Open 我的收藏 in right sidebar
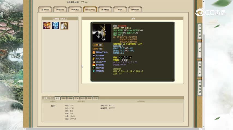This screenshot has height=130, width=233. [x=199, y=31]
